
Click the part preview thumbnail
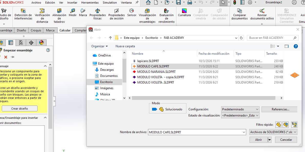coord(295,75)
